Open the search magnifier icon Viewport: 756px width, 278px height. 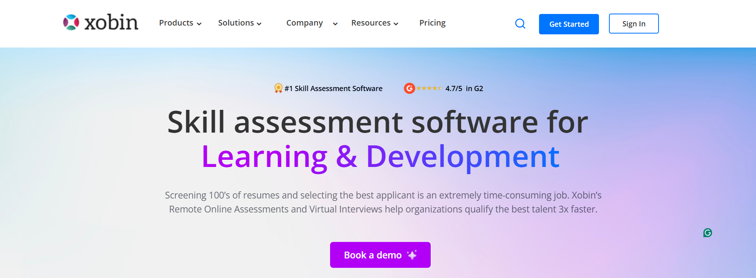coord(520,24)
